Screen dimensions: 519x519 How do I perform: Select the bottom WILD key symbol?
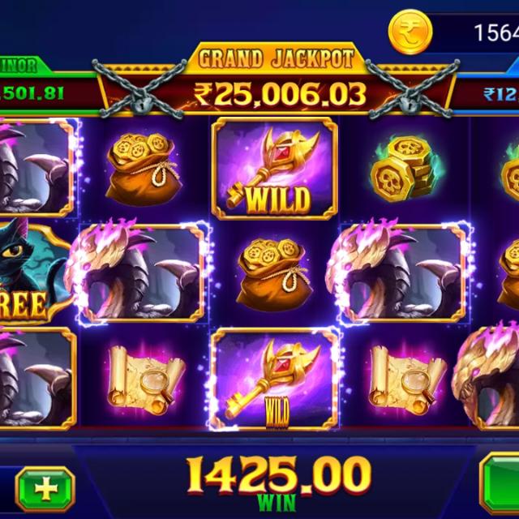[x=274, y=380]
